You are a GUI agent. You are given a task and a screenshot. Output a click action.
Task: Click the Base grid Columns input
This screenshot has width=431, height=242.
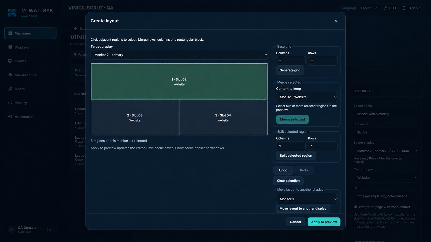tap(291, 61)
